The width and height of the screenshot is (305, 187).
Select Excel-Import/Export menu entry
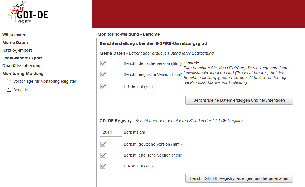(x=22, y=58)
